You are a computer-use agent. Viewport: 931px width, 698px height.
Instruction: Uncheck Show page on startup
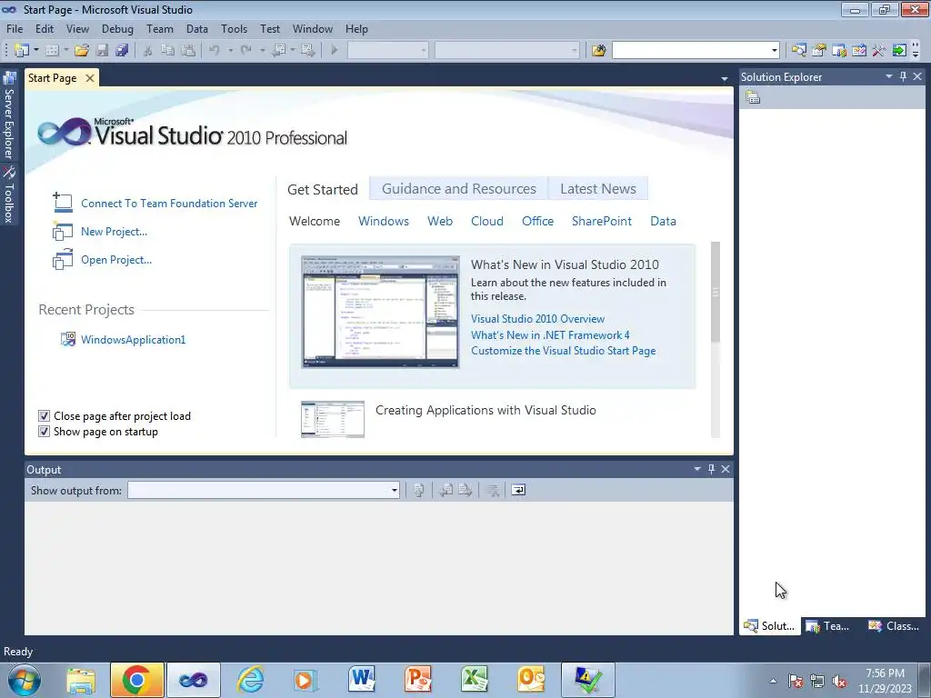(44, 432)
